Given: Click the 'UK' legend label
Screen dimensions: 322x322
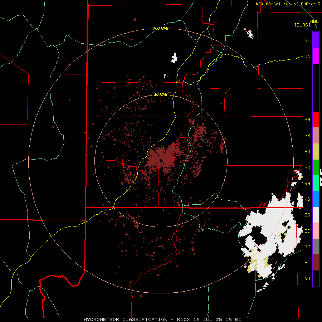Looking at the screenshot, I should [307, 56].
